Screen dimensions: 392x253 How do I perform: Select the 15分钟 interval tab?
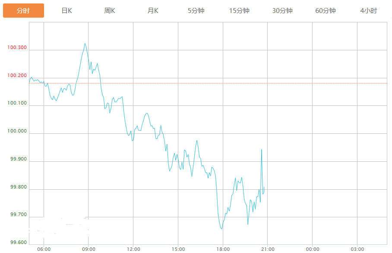pos(239,11)
